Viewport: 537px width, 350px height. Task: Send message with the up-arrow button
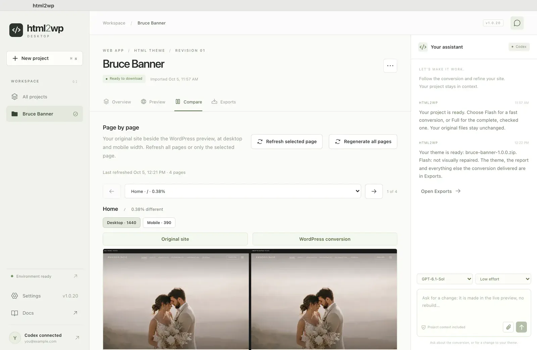click(x=521, y=327)
